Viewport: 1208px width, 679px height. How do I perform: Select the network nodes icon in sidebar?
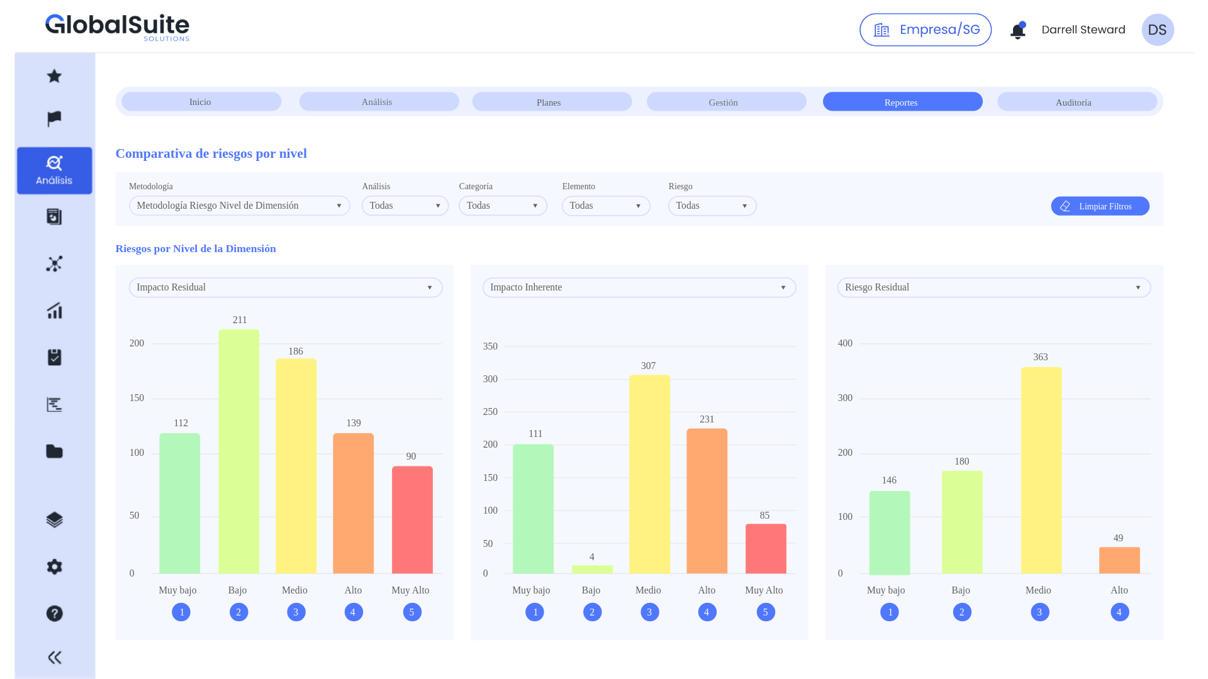pyautogui.click(x=54, y=264)
